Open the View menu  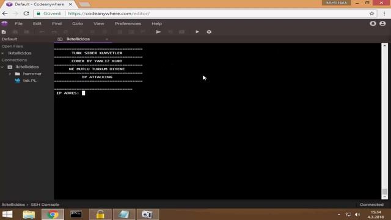click(99, 23)
